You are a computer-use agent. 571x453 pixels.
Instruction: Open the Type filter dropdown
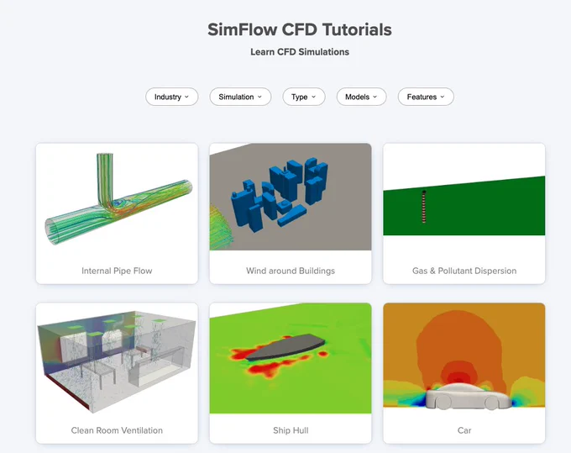click(304, 97)
